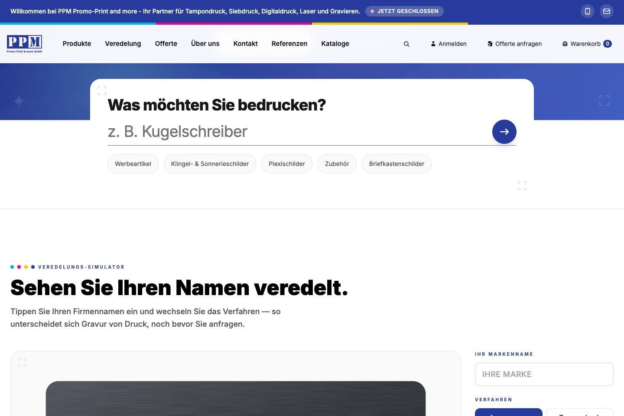Open the Kataloge page
The image size is (624, 416).
(x=335, y=44)
